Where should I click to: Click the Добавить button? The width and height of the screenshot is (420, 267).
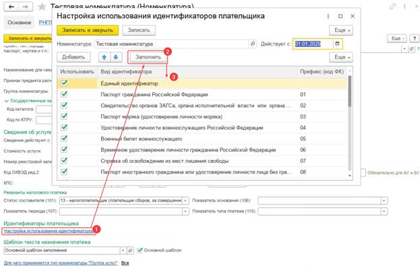(73, 57)
